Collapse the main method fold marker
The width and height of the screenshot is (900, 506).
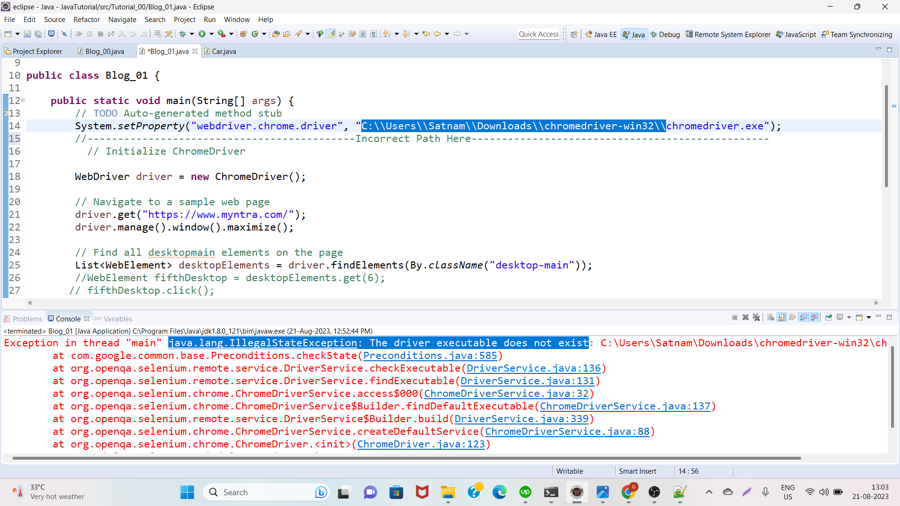pyautogui.click(x=22, y=100)
